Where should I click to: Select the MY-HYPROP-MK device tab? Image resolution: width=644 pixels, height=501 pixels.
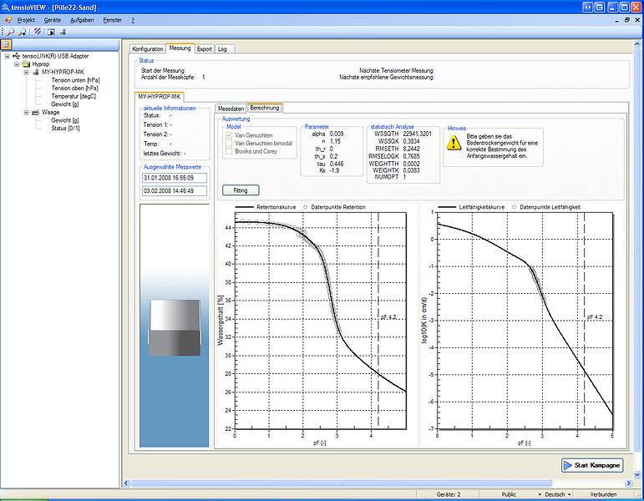click(160, 97)
